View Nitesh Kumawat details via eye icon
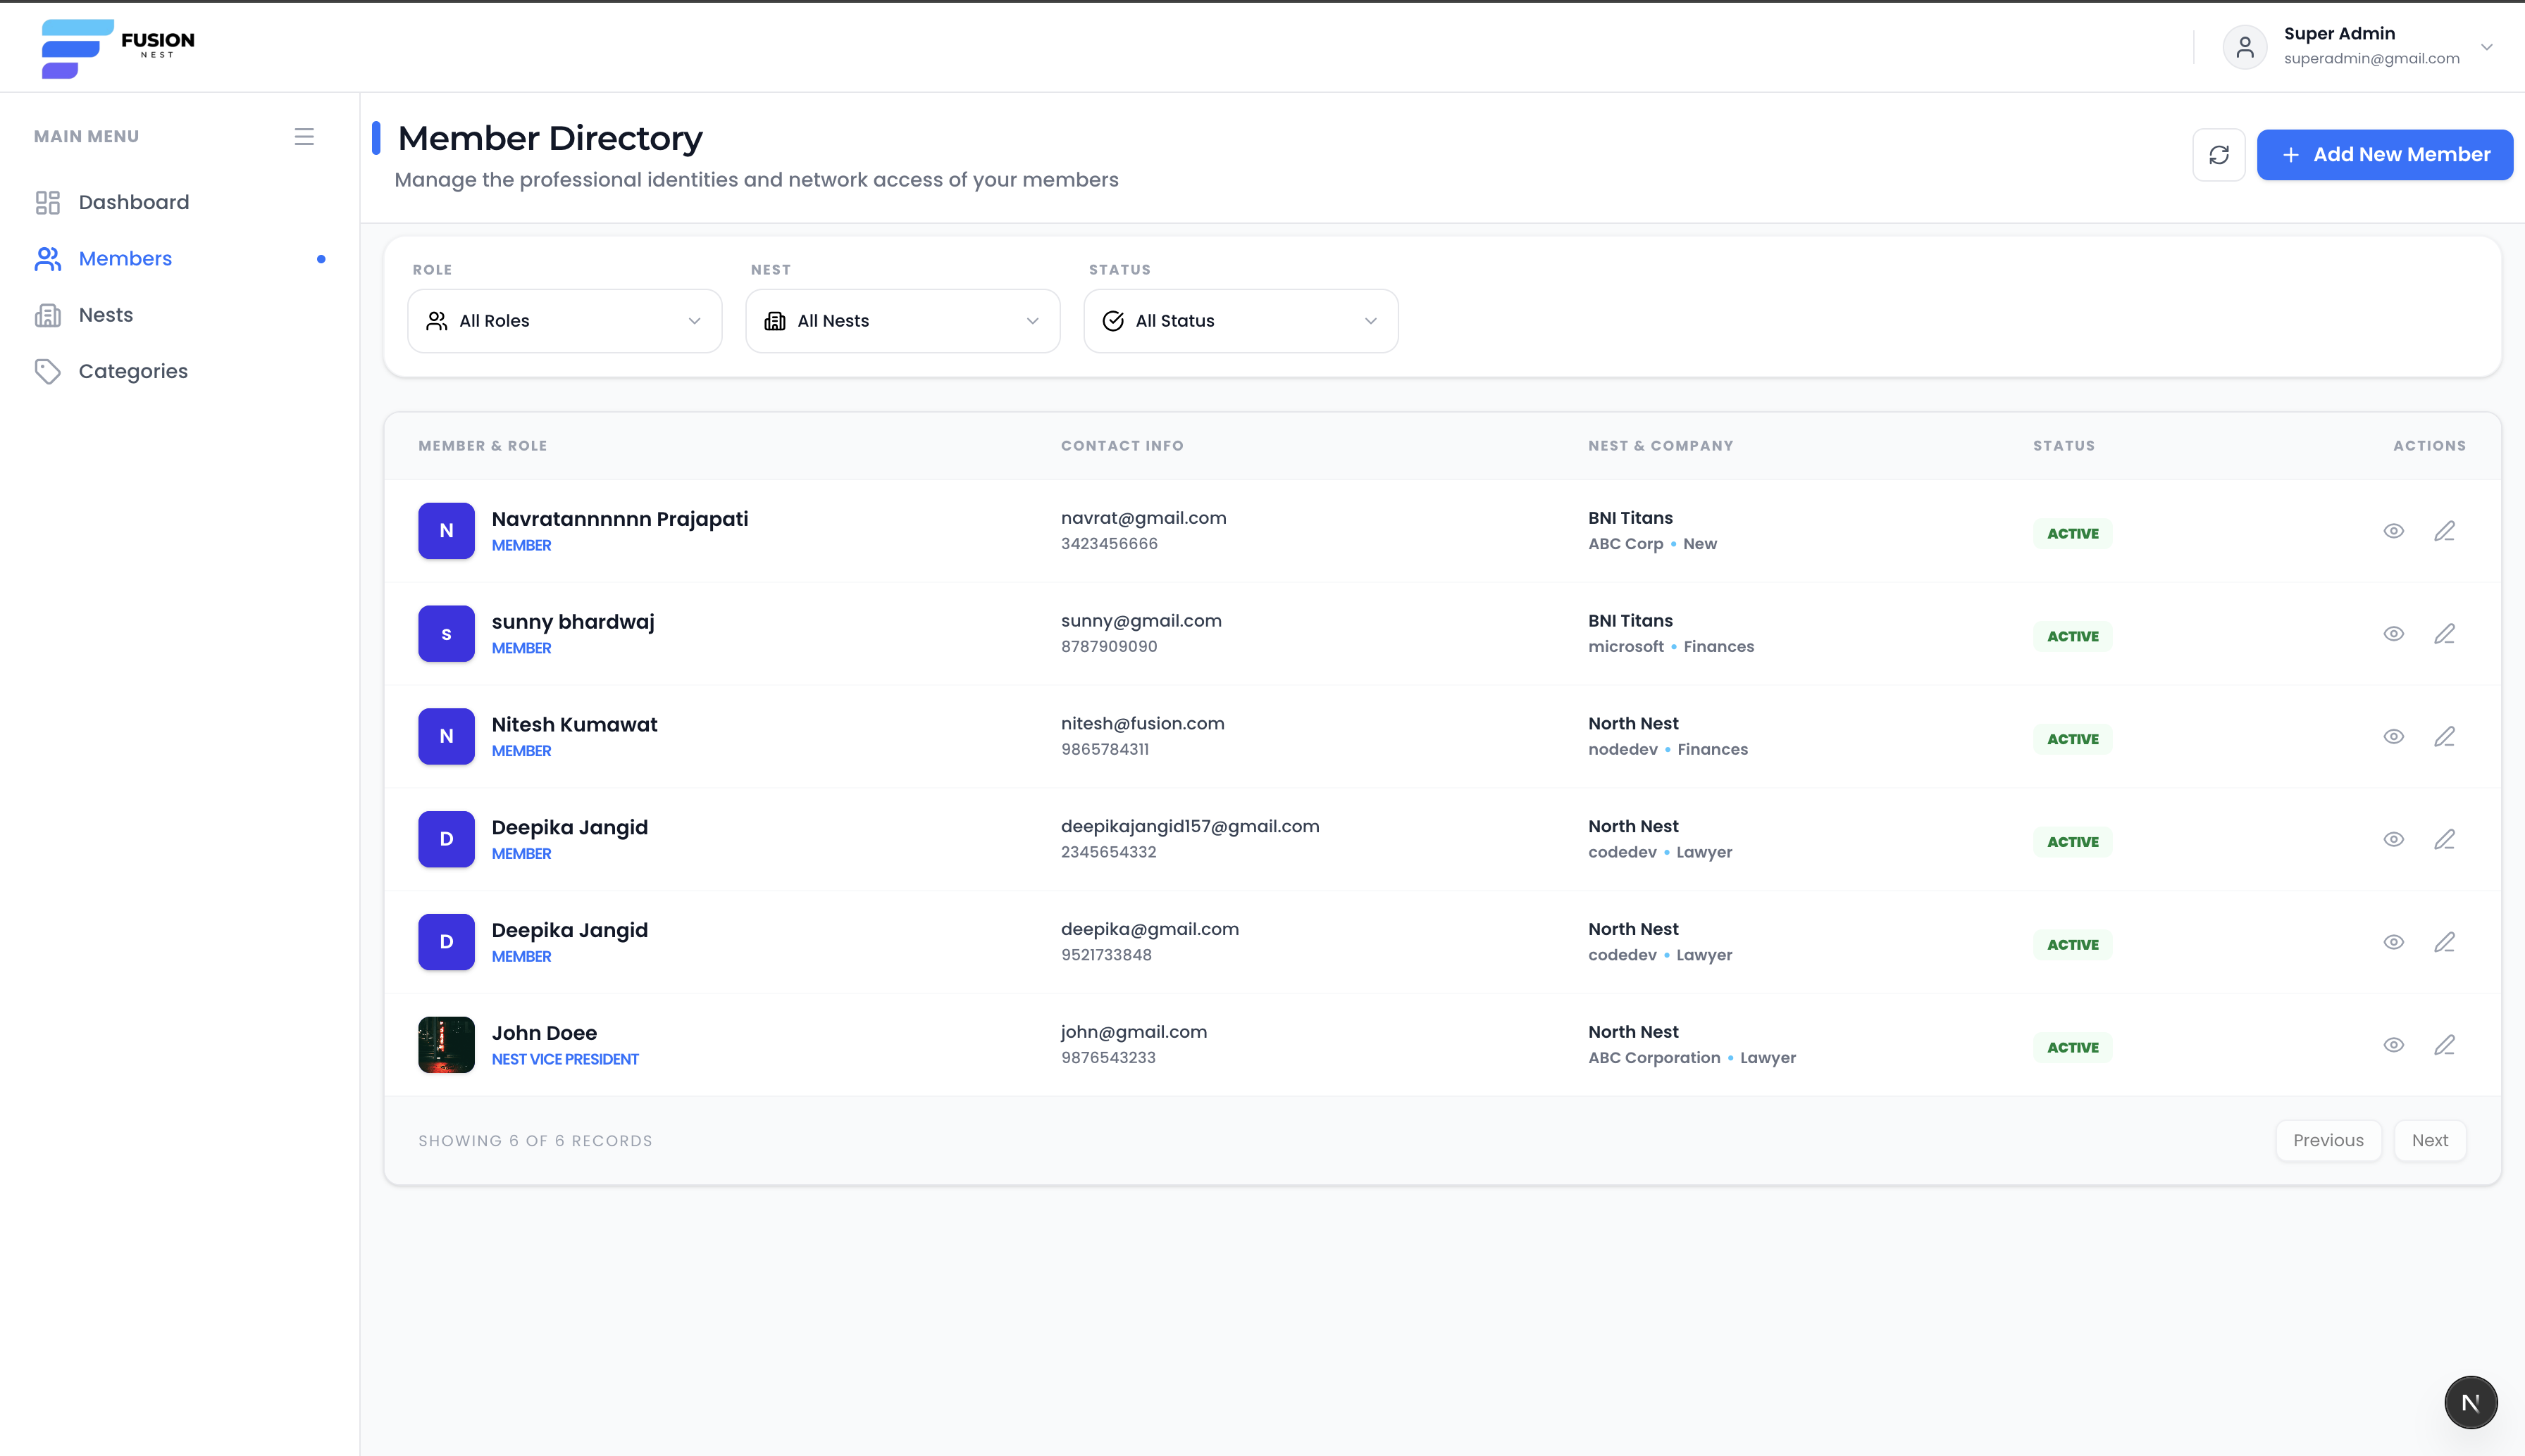The width and height of the screenshot is (2525, 1456). pos(2393,737)
